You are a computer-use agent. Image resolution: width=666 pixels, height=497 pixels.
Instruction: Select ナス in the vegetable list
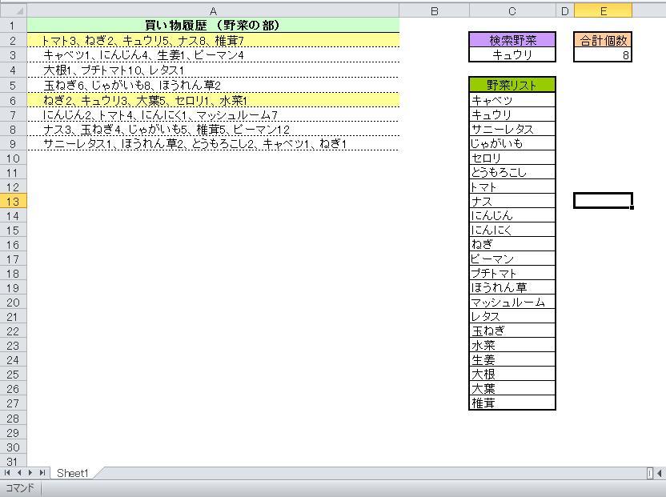(512, 202)
